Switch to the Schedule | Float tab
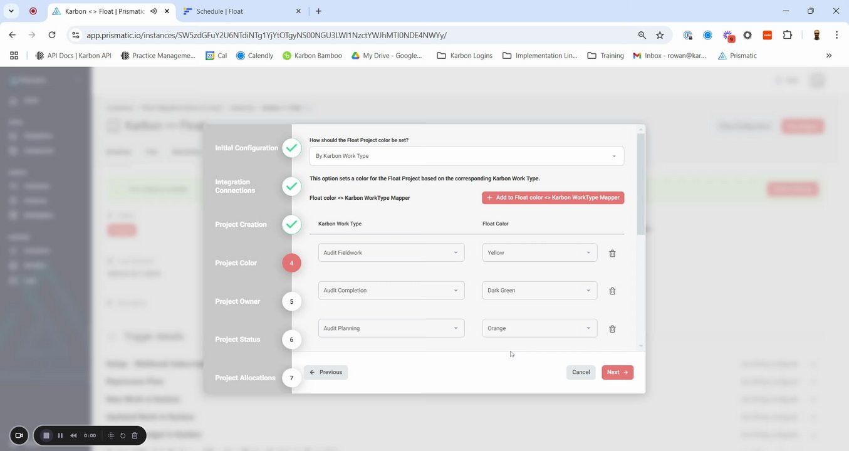This screenshot has height=451, width=849. 242,11
